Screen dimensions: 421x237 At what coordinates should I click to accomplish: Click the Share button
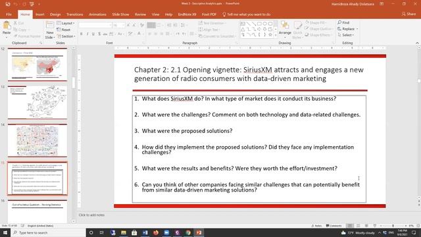[x=409, y=14]
